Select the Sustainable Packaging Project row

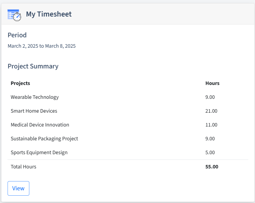128,139
